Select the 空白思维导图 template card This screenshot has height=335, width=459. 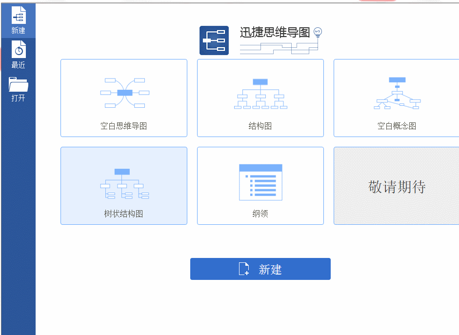click(124, 98)
